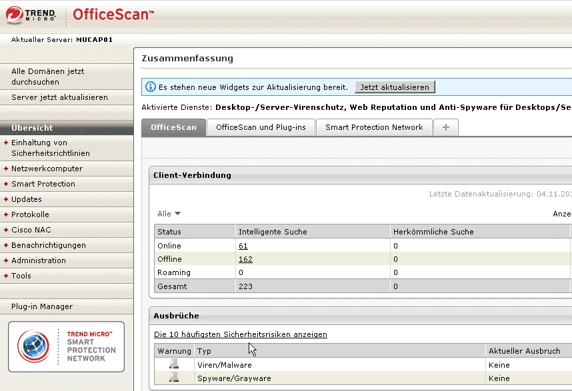Expand the Smart Protection sidebar menu
The height and width of the screenshot is (391, 572).
pos(6,184)
